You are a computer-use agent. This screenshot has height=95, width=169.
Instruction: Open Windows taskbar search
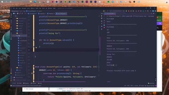pyautogui.click(x=6, y=2)
